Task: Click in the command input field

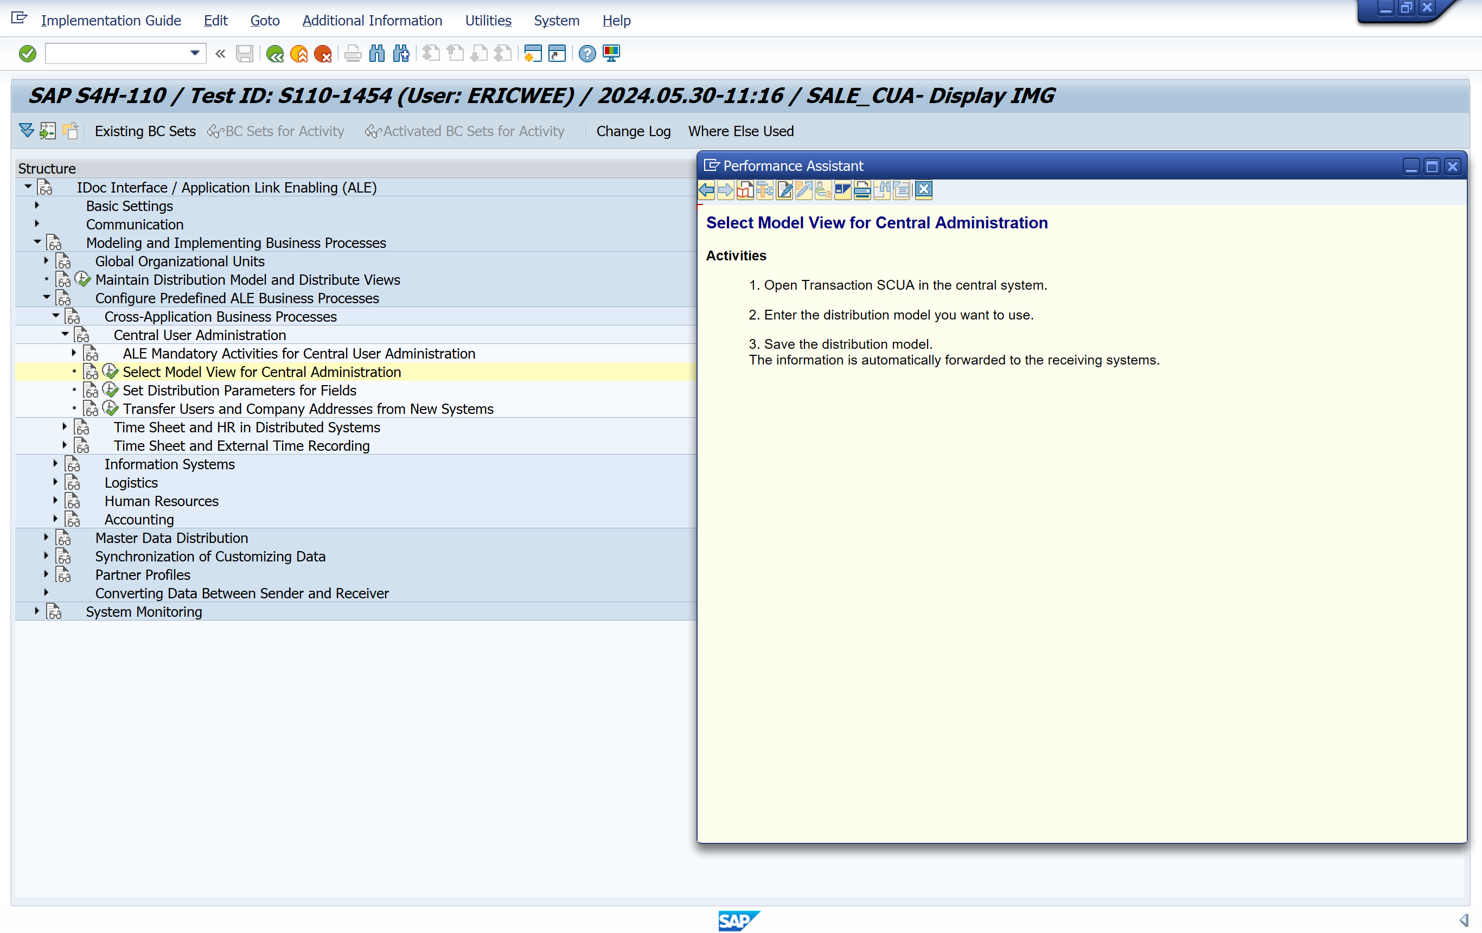Action: (x=117, y=54)
